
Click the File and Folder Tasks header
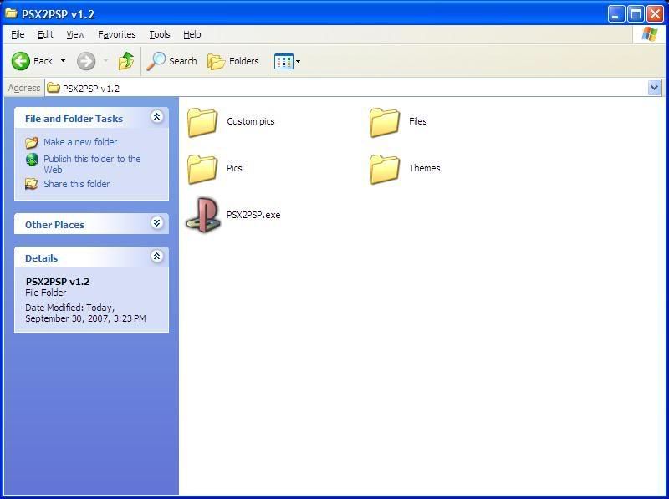74,119
